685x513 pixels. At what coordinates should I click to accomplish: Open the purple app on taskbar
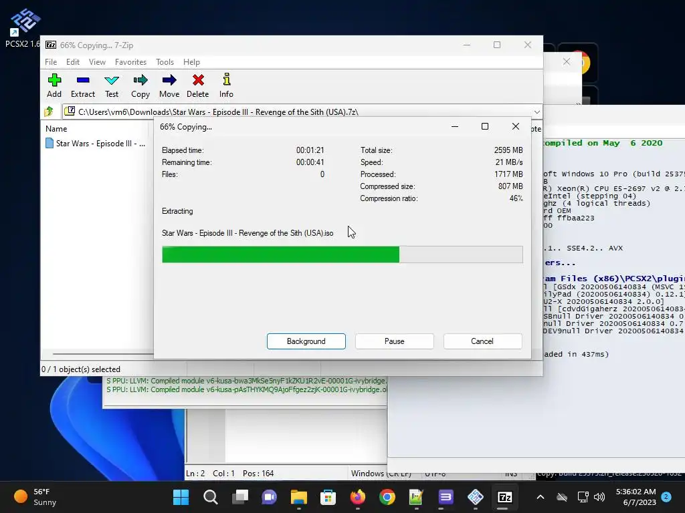pos(446,497)
